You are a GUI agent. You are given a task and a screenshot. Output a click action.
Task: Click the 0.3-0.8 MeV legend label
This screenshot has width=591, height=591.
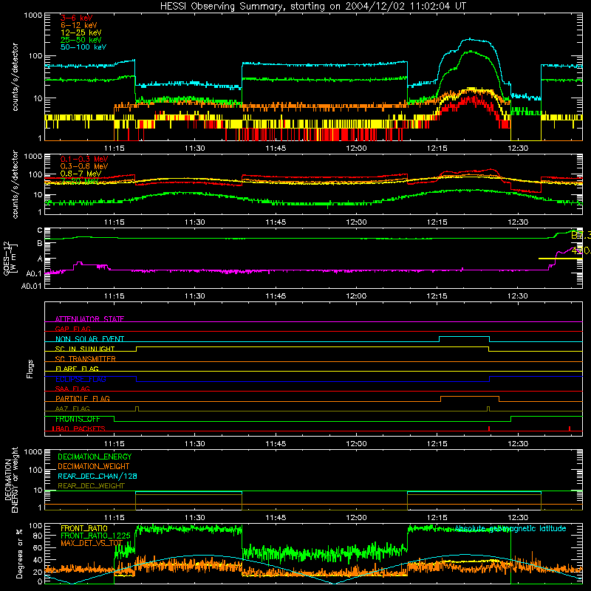tap(84, 166)
